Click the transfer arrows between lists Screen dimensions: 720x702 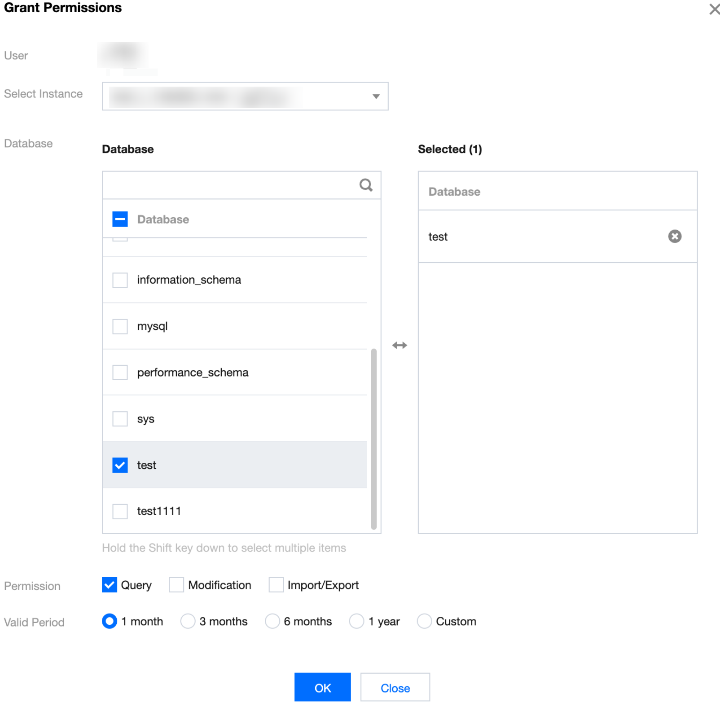(x=399, y=345)
